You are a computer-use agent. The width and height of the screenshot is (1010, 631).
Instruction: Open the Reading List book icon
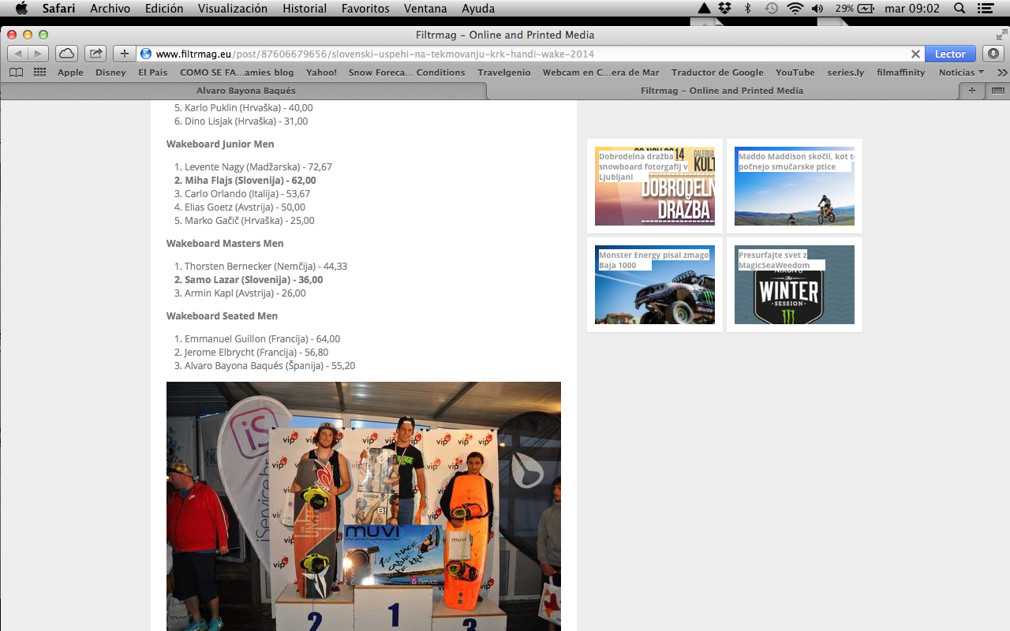pos(16,72)
